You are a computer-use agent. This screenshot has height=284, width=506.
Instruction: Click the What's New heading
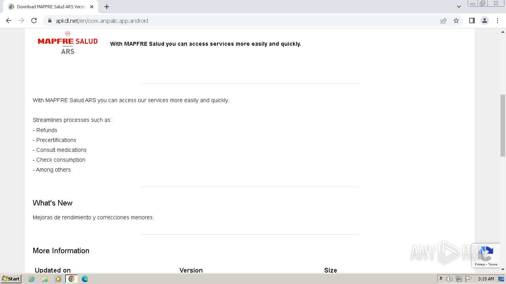[x=53, y=203]
